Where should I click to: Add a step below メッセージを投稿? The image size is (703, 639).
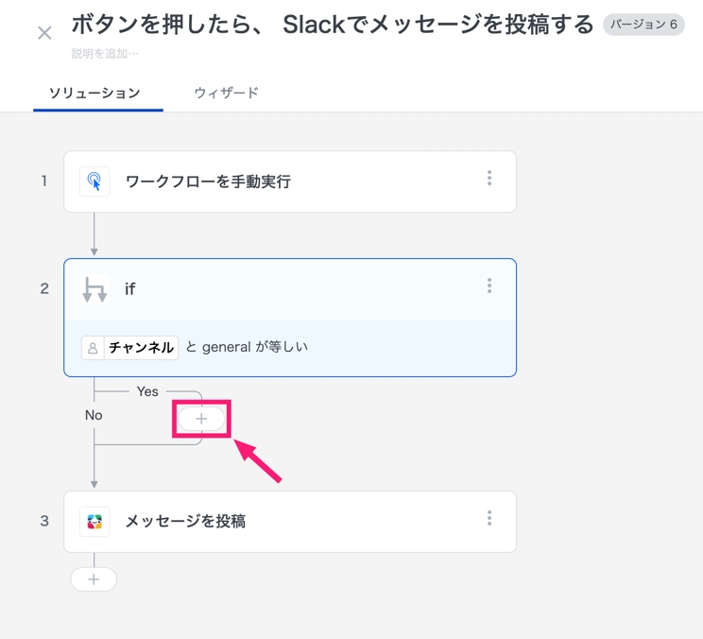click(94, 579)
